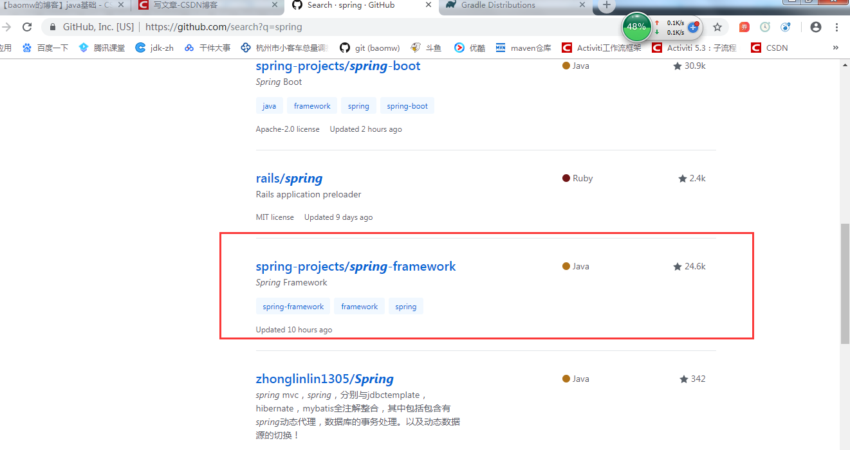Open the blue globe extension icon
The height and width of the screenshot is (450, 850).
click(786, 27)
